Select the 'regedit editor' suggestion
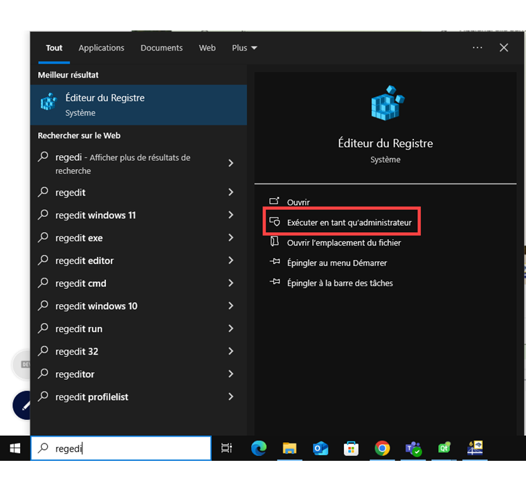Screen dimensions: 526x492 tap(84, 261)
